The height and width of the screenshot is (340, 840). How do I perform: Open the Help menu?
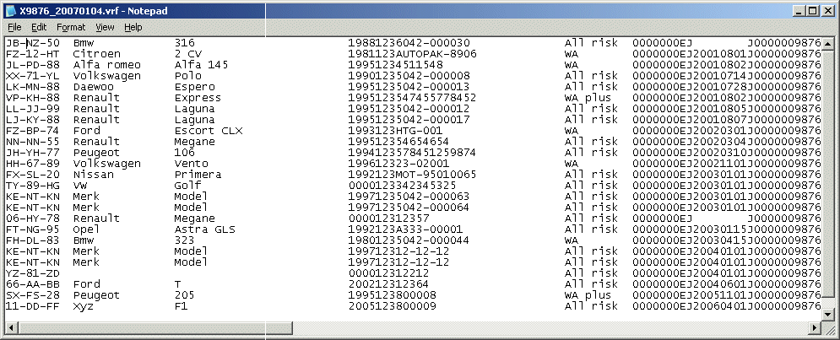(133, 27)
